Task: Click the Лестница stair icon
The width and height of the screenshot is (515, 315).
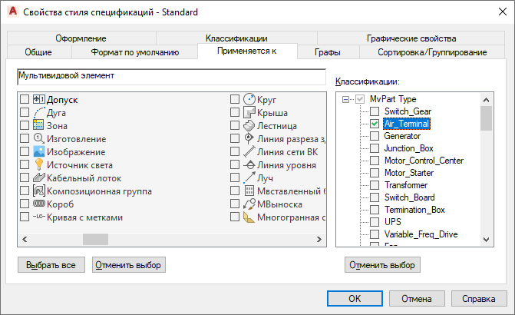Action: click(x=249, y=125)
